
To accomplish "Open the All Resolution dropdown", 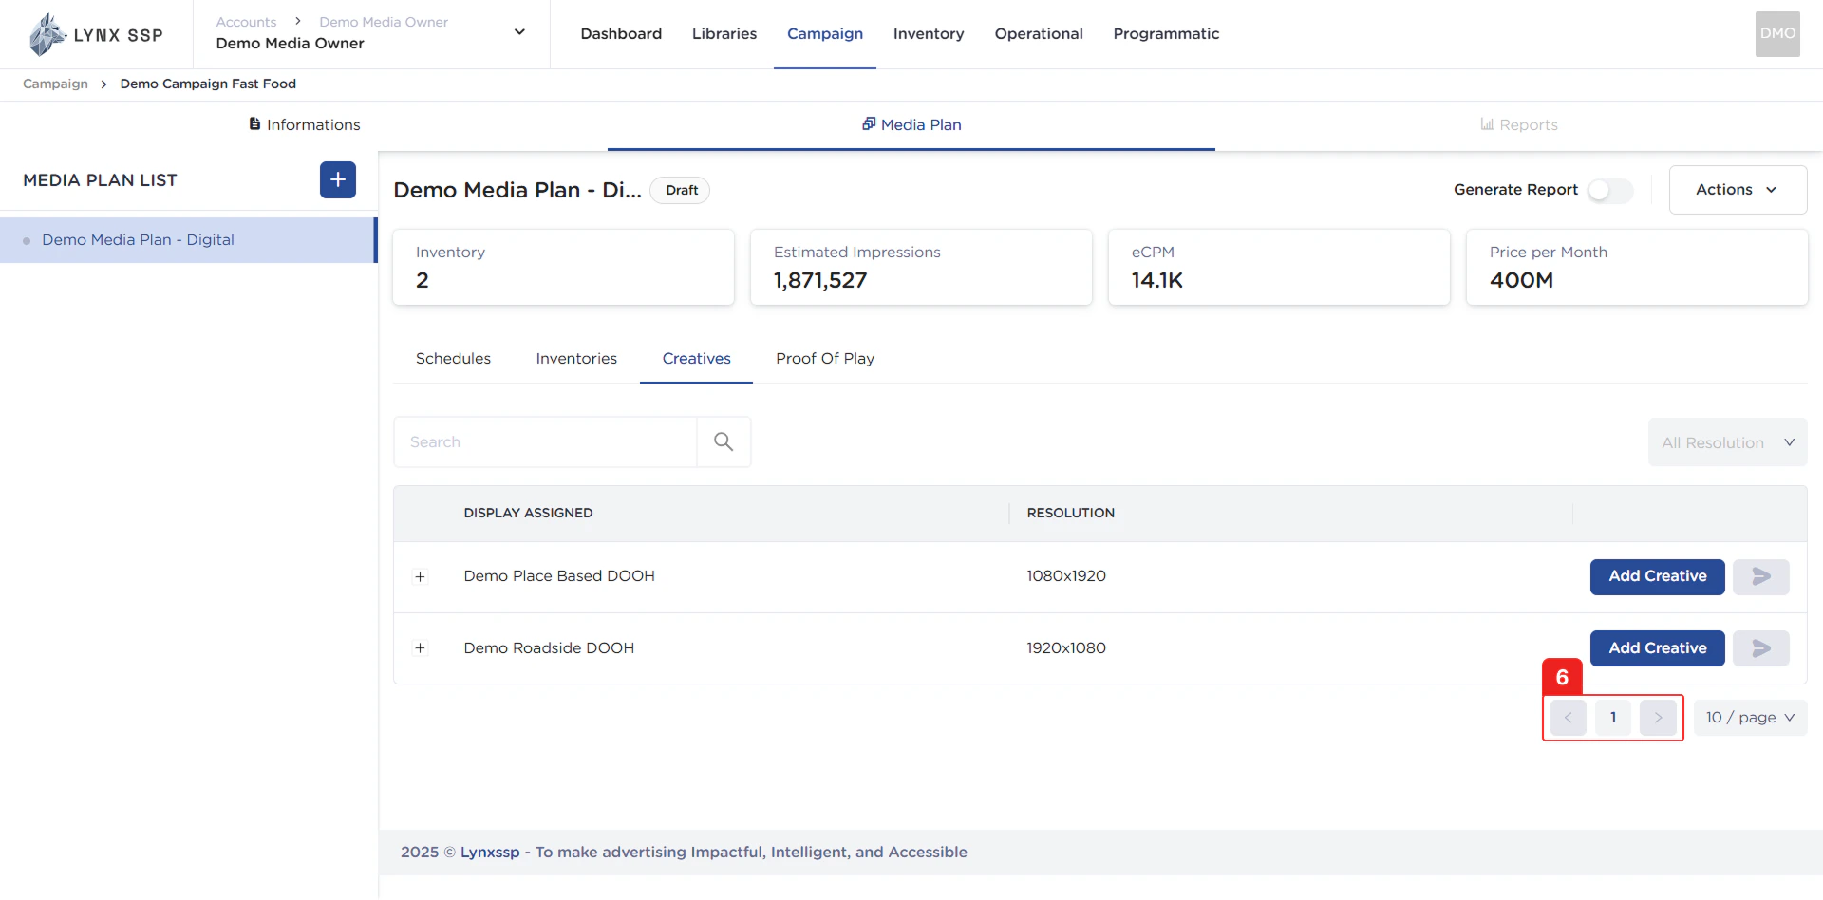I will [1727, 441].
